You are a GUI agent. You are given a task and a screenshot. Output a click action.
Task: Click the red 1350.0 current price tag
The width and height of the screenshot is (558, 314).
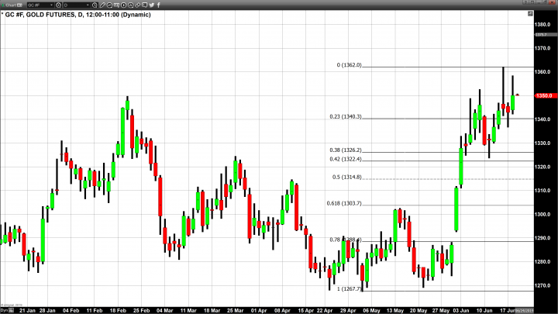pos(544,95)
